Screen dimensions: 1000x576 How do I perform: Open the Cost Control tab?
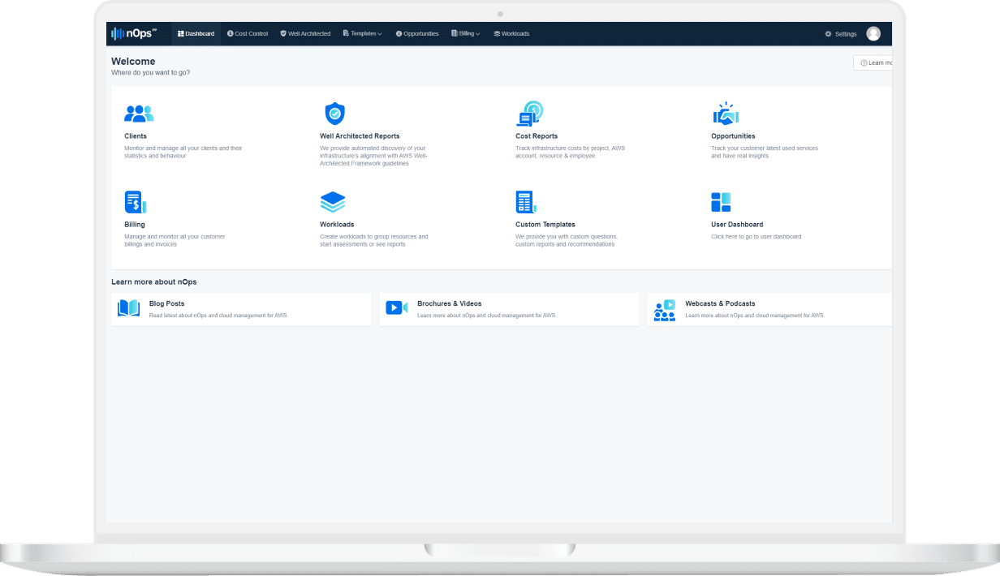tap(248, 34)
